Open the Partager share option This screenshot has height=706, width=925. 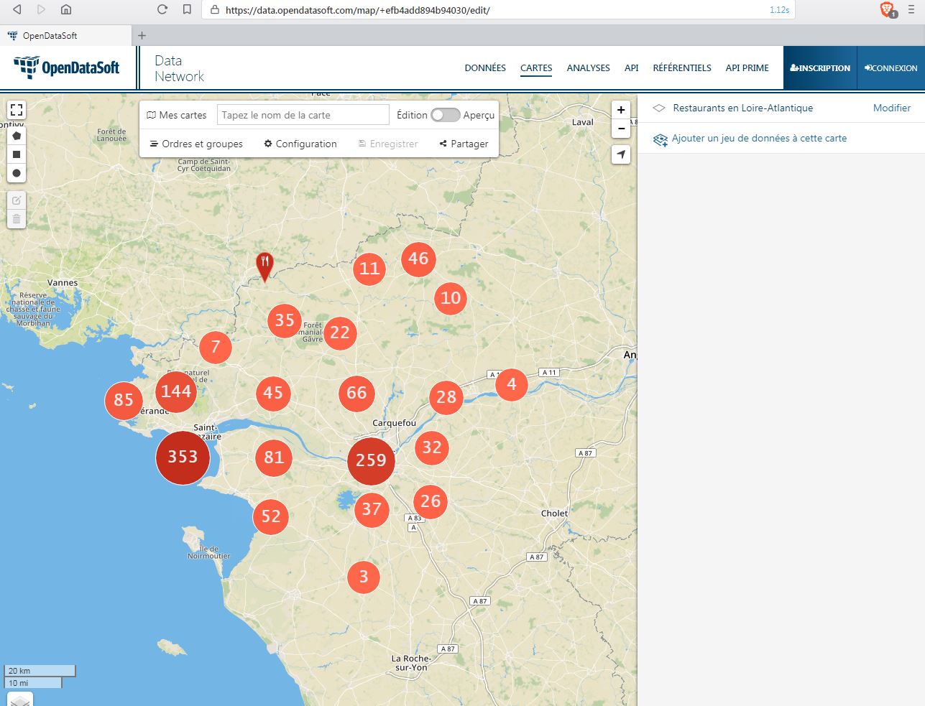click(464, 144)
